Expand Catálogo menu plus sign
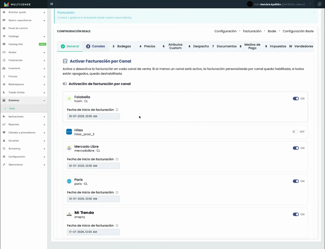325x249 pixels. pos(44,36)
